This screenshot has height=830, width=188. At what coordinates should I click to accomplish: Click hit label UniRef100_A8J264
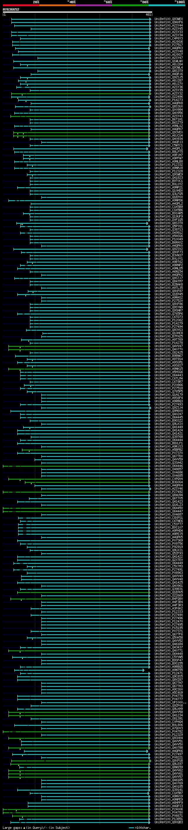click(169, 64)
